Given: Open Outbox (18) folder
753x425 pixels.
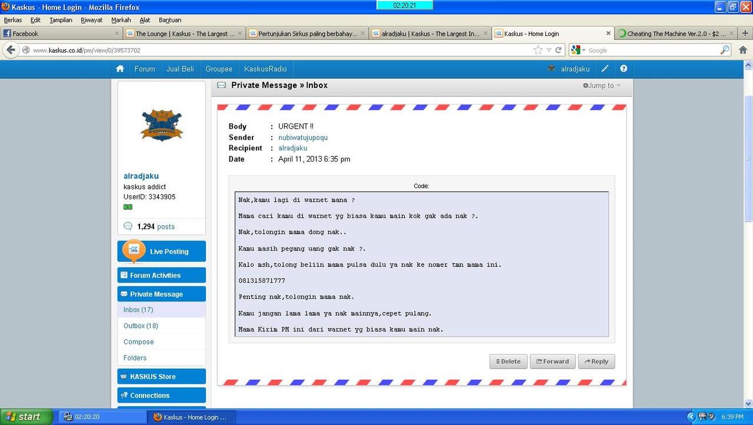Looking at the screenshot, I should pos(141,326).
